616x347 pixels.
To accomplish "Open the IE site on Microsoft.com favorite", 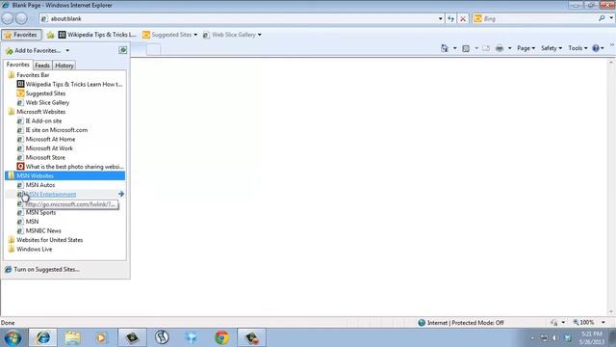I will (52, 130).
